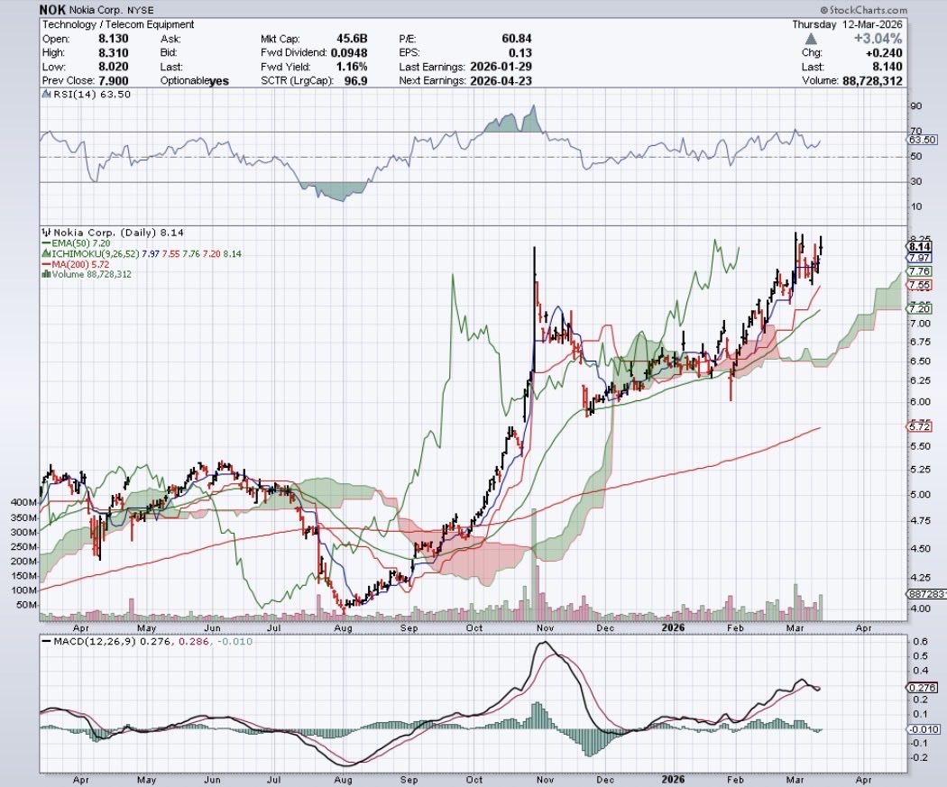Click the -0.010 histogram value tag on the axis
This screenshot has height=787, width=947.
(923, 729)
